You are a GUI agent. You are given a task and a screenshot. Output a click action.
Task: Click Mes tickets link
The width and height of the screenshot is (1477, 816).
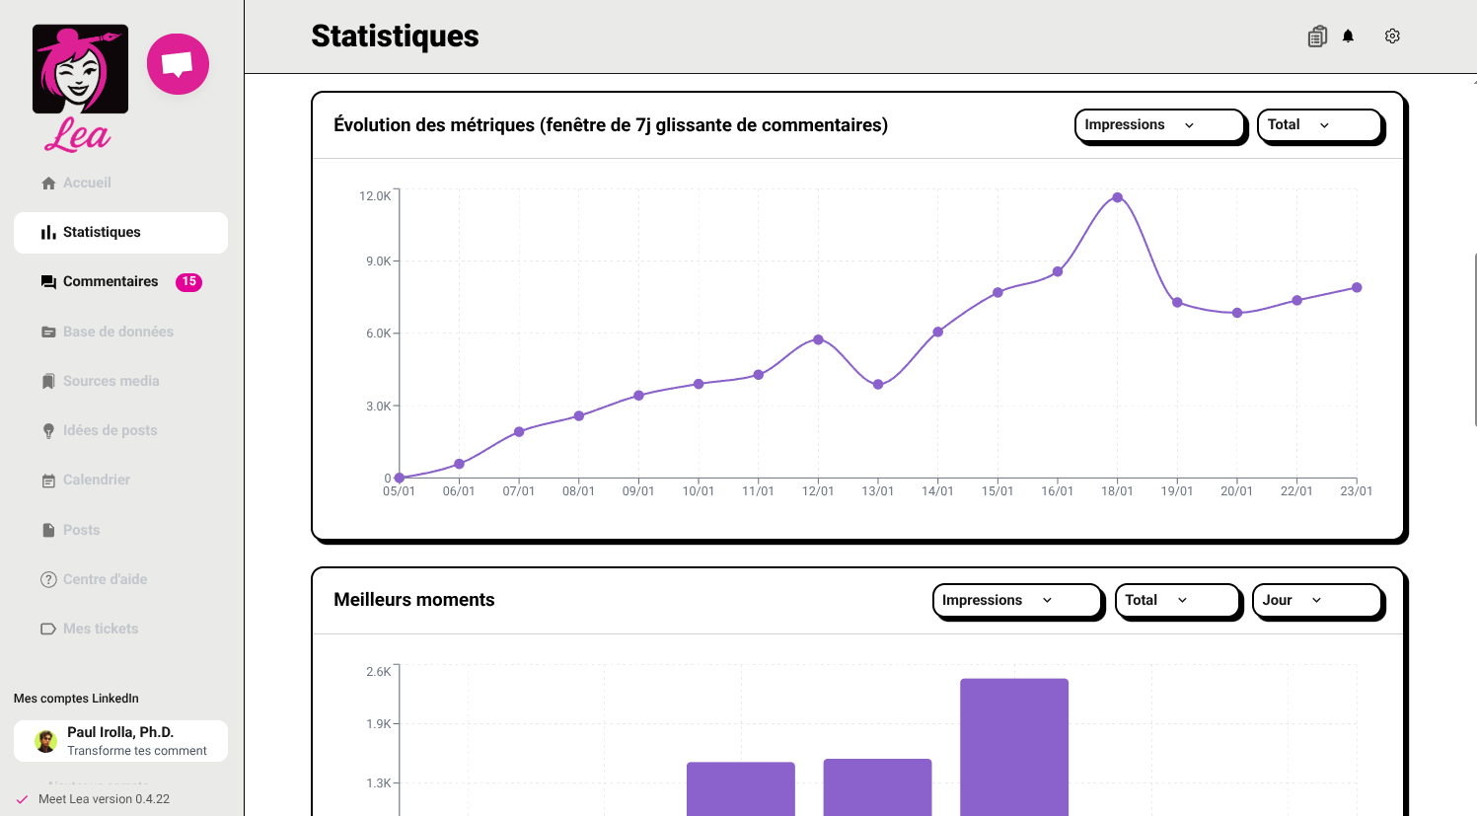[x=100, y=629]
